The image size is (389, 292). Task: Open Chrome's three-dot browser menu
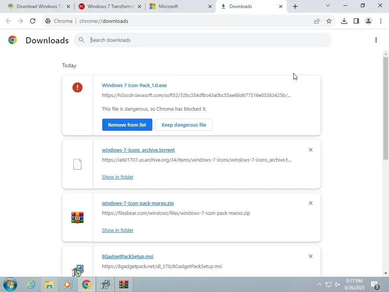click(x=381, y=21)
